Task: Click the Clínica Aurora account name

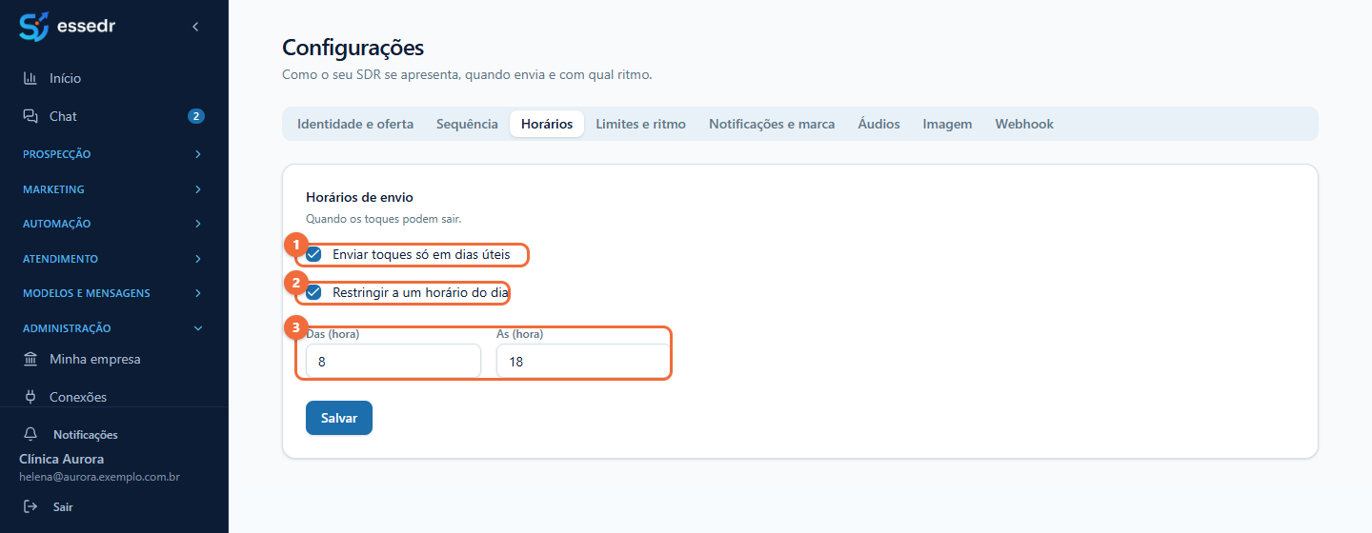Action: coord(62,459)
